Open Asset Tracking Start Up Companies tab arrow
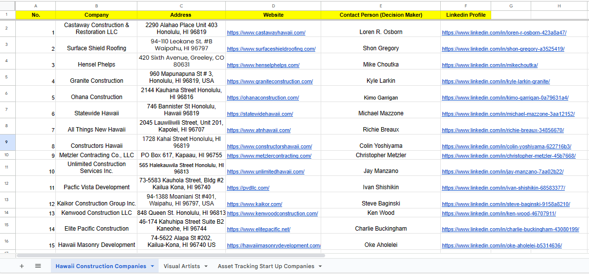This screenshot has width=589, height=274. [x=320, y=266]
